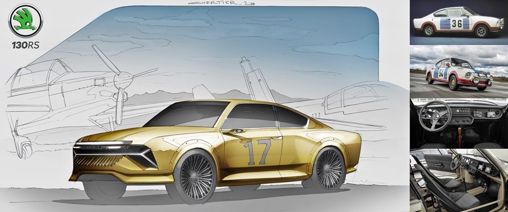Viewport: 508px width, 212px height.
Task: Click the driver door side window
Action: [249, 116]
